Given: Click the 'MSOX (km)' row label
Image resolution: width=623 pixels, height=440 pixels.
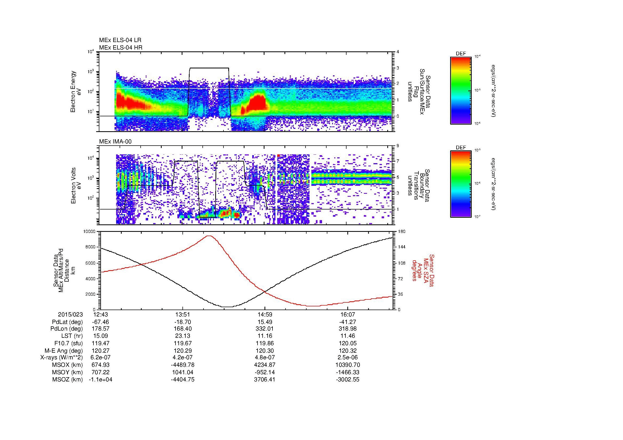Looking at the screenshot, I should 68,365.
